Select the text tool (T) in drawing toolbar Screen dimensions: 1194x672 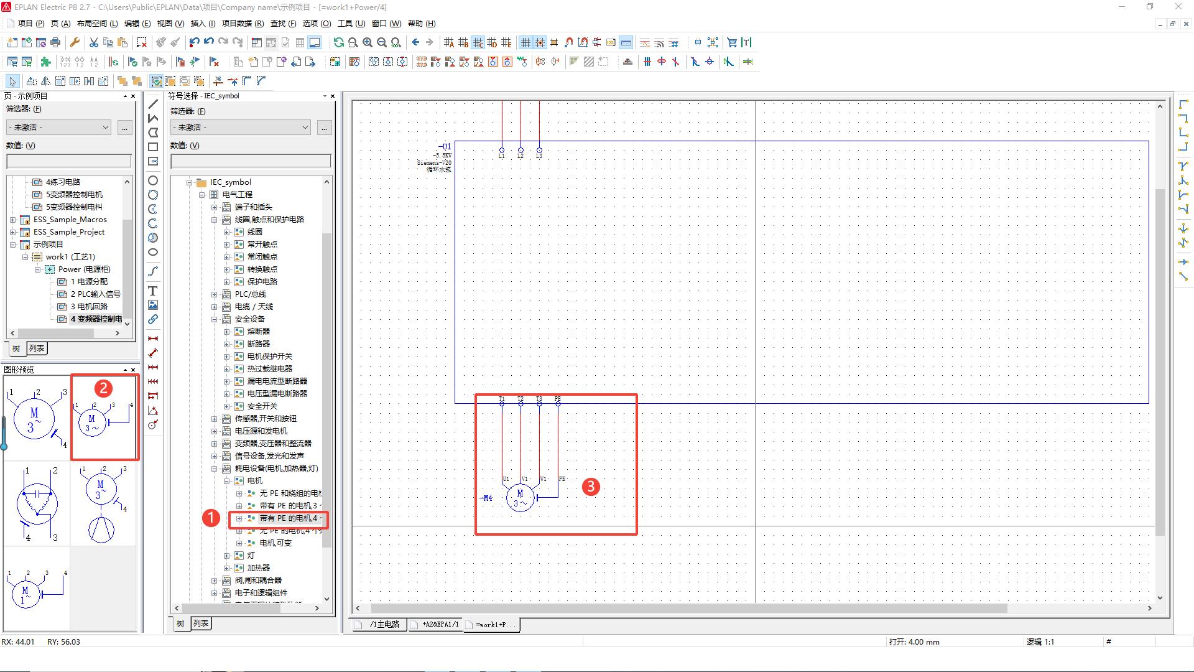152,291
